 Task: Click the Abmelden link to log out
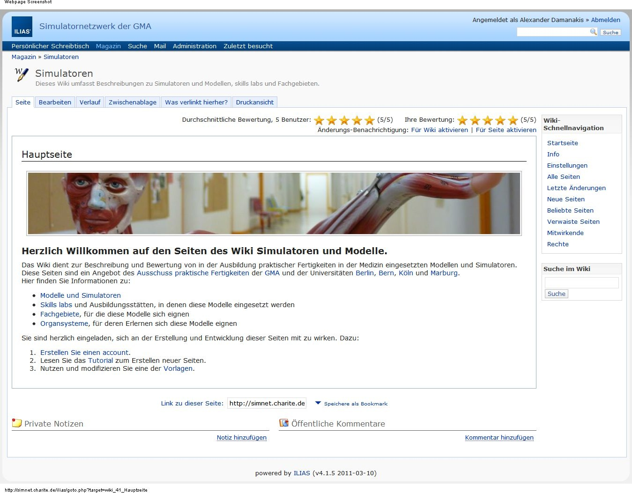[605, 20]
